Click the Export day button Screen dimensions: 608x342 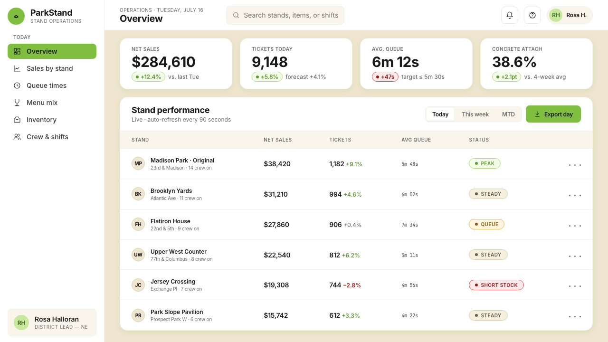[553, 114]
